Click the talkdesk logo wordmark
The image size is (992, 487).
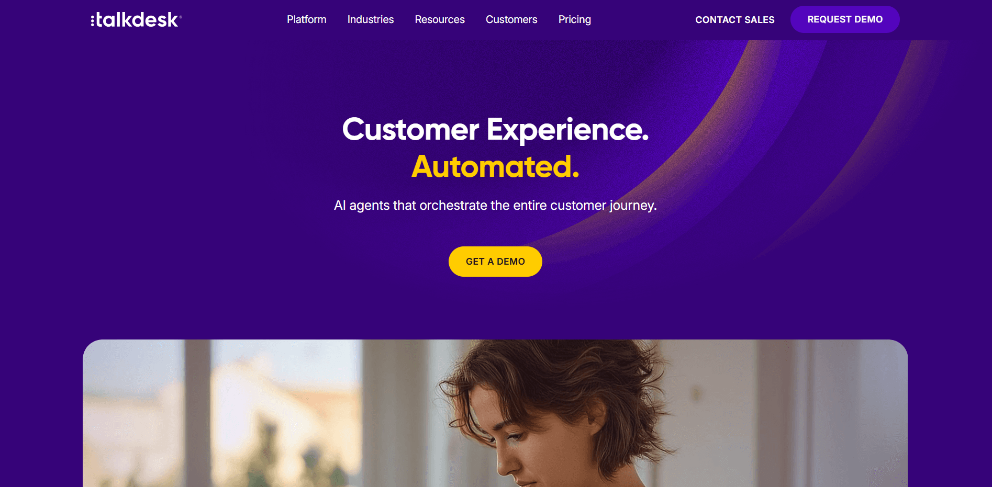click(x=136, y=19)
